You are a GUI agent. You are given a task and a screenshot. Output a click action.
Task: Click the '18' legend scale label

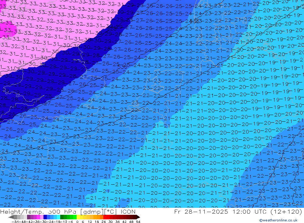(x=97, y=222)
